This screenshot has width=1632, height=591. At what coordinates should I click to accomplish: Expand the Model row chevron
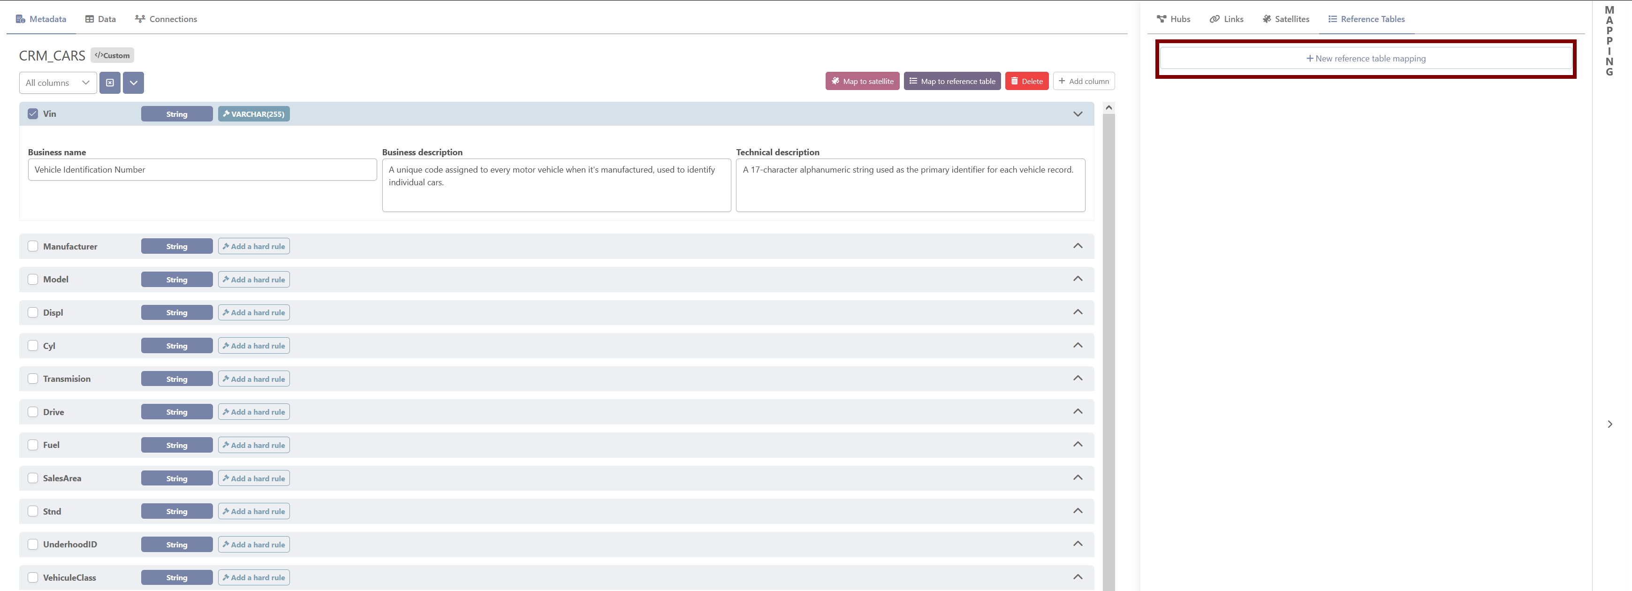click(x=1078, y=279)
